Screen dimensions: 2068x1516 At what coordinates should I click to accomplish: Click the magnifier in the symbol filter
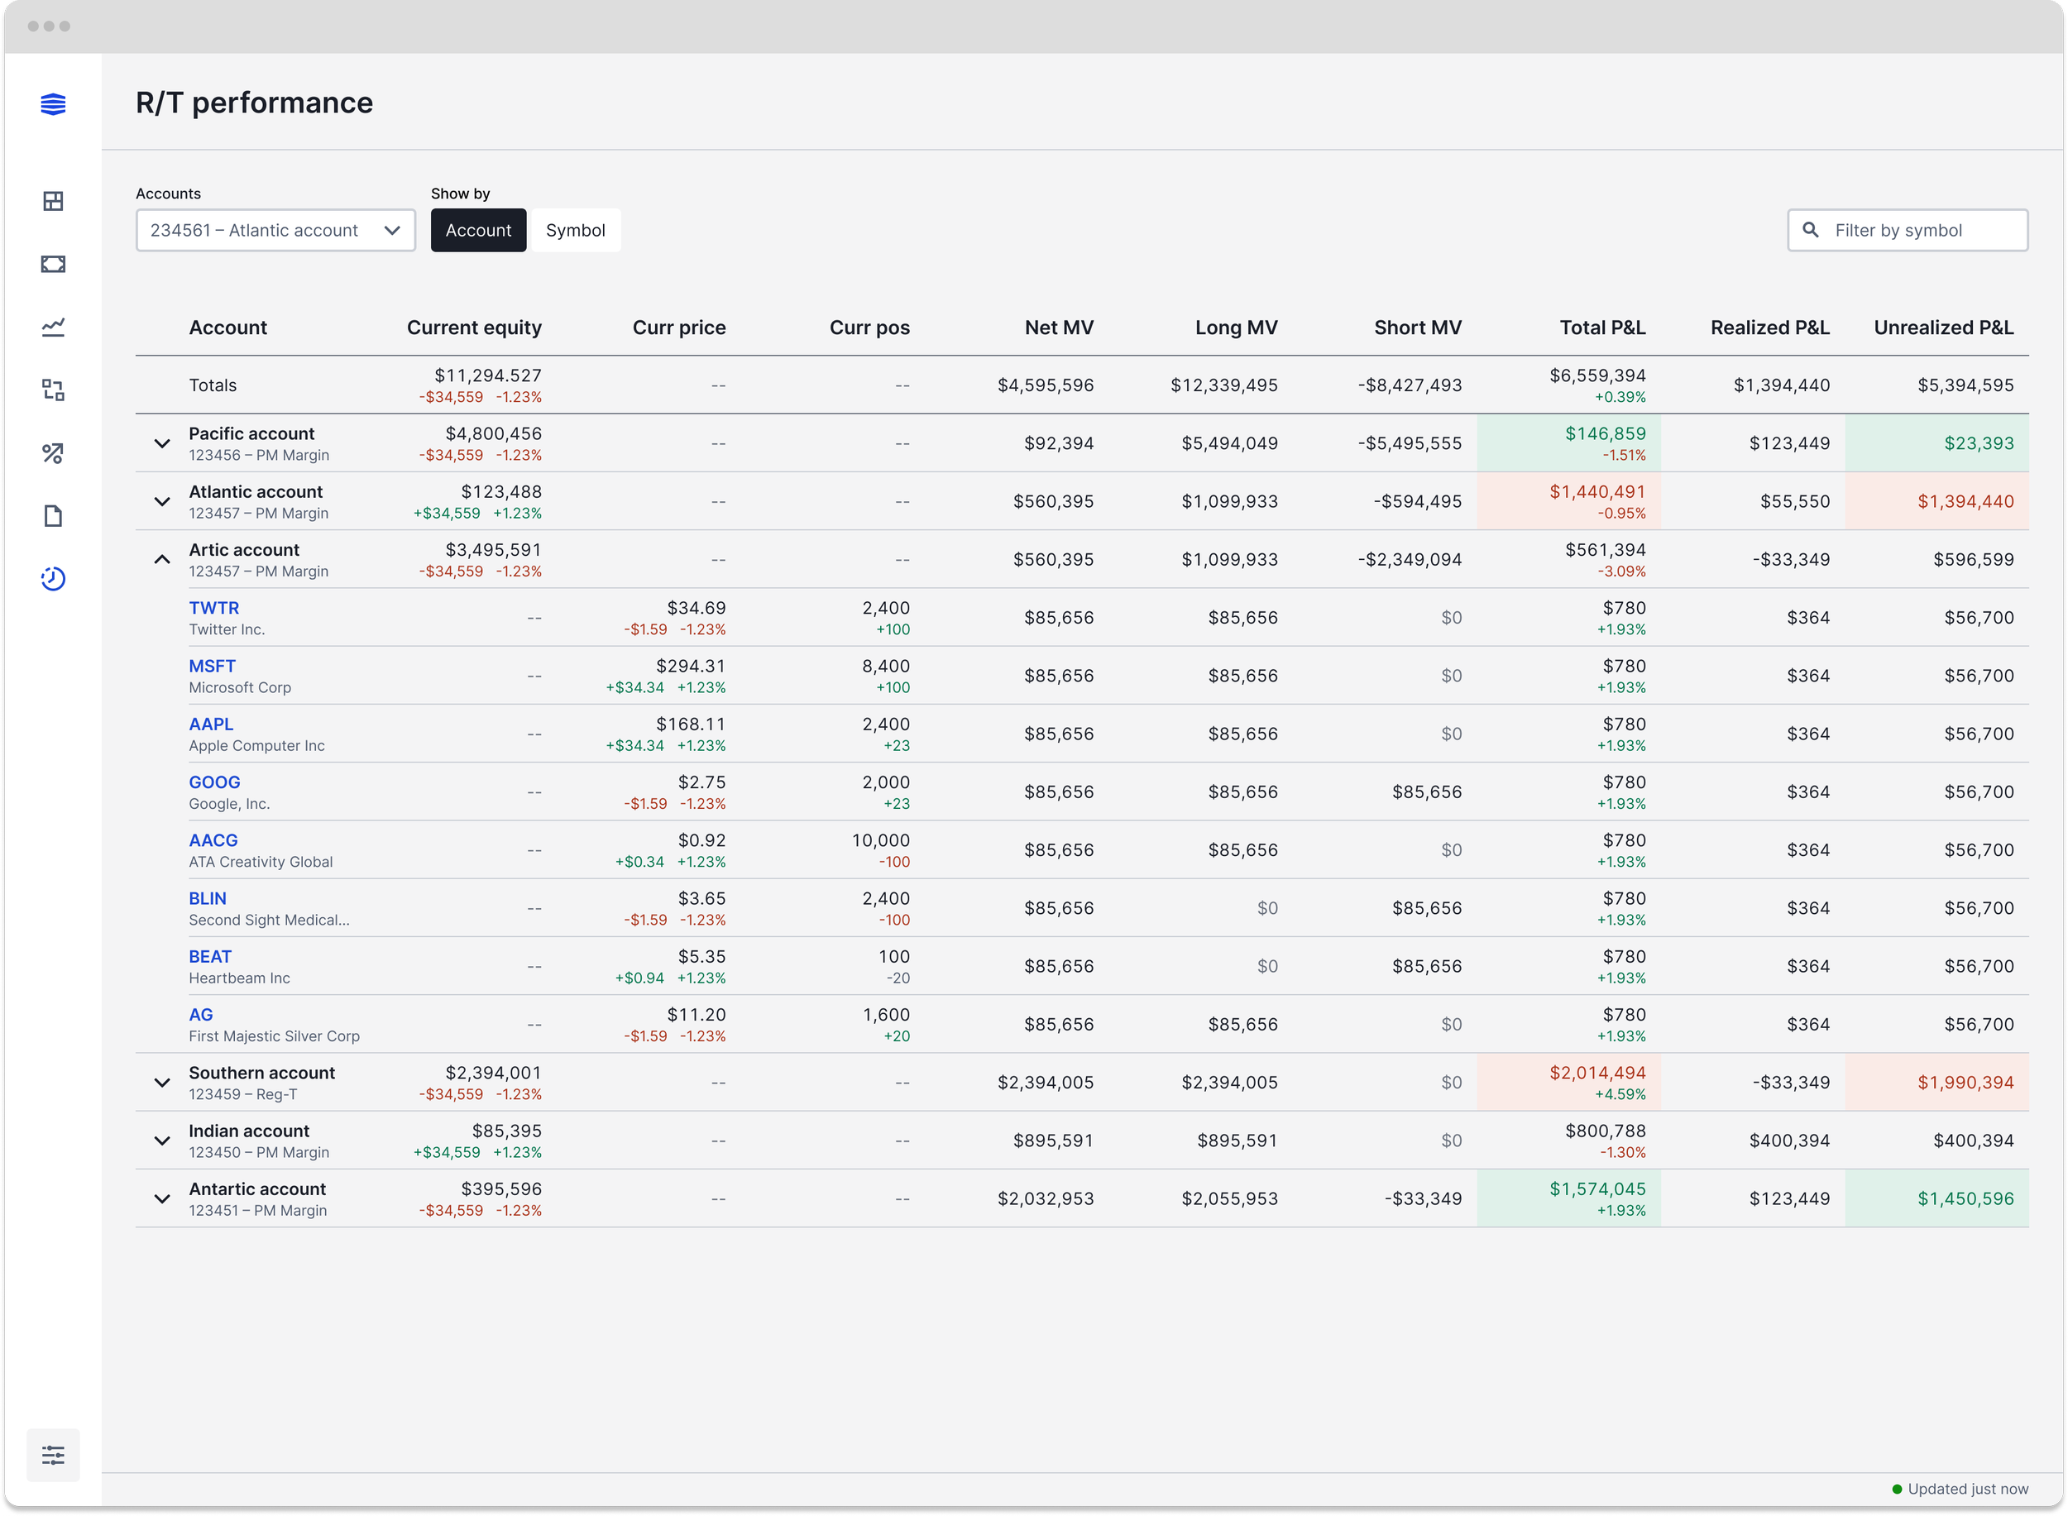point(1812,231)
